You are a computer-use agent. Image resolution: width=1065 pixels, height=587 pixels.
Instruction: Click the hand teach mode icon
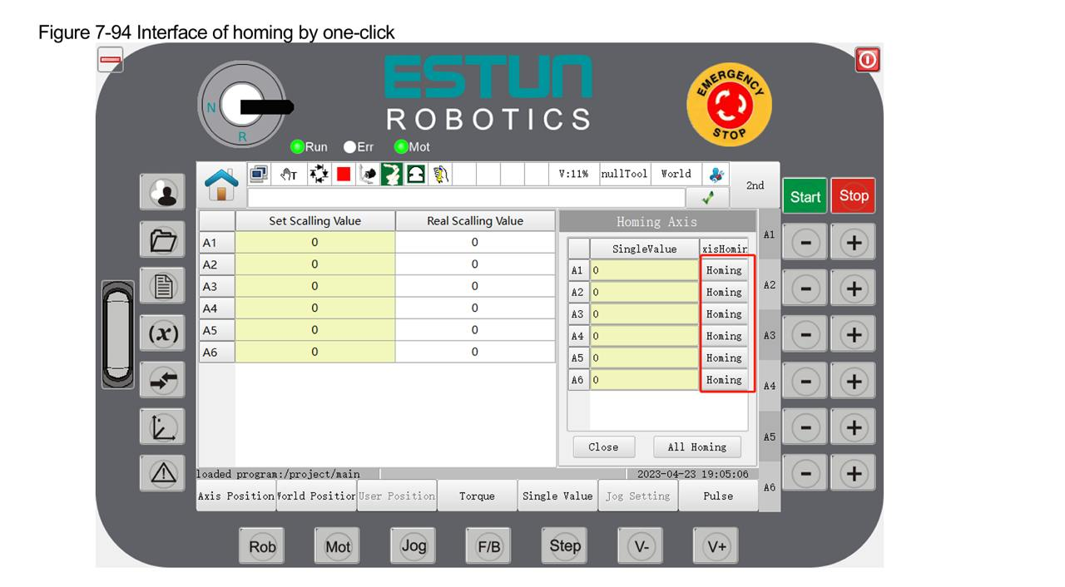pyautogui.click(x=289, y=174)
